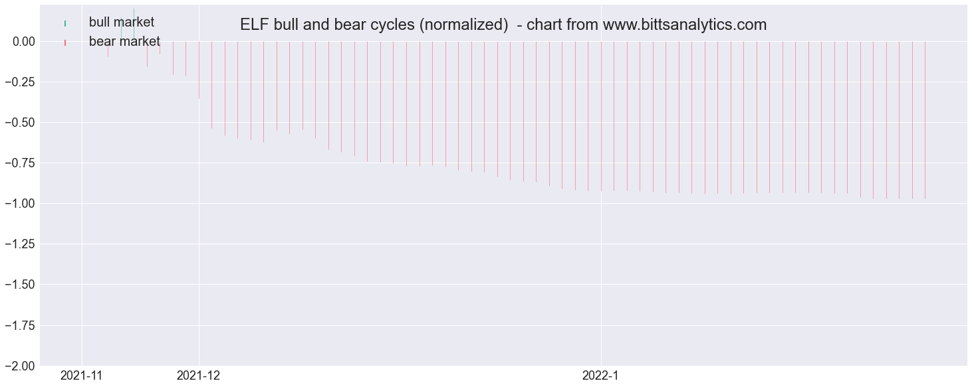Click the 2022-1 x-axis label
Screen dimensions: 972x387
(x=600, y=376)
